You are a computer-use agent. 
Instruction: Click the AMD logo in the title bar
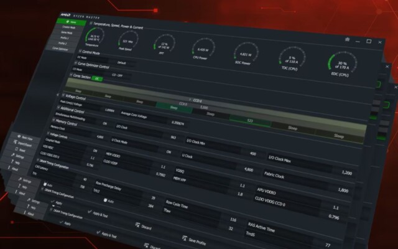(65, 14)
